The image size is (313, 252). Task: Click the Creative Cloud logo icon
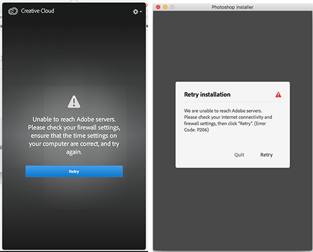13,11
